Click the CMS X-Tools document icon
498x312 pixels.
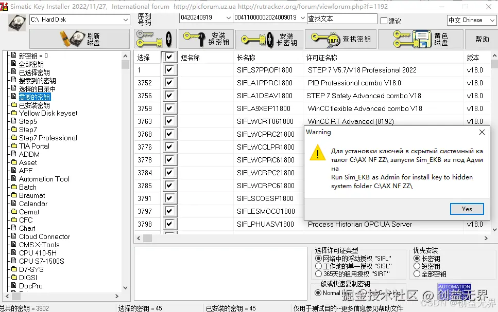14,244
